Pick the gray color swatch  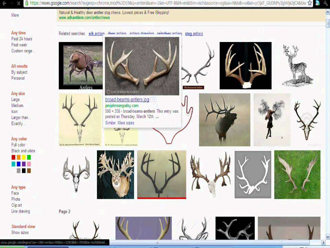click(19, 171)
